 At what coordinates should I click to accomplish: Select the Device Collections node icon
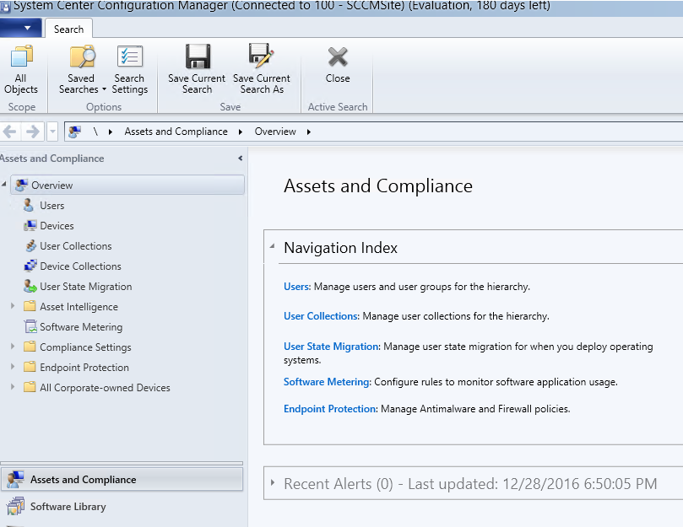tap(30, 266)
